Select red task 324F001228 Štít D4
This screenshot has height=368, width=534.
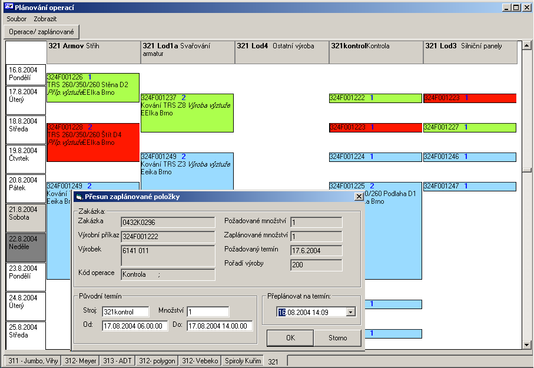(x=93, y=142)
